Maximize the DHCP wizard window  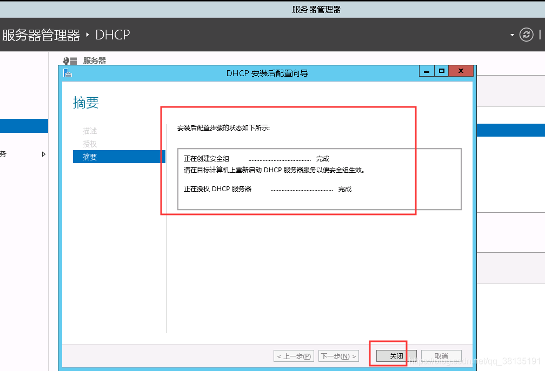click(441, 71)
